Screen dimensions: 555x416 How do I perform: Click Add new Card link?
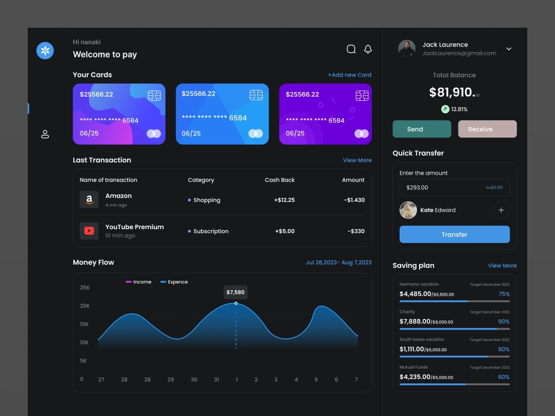pos(350,75)
